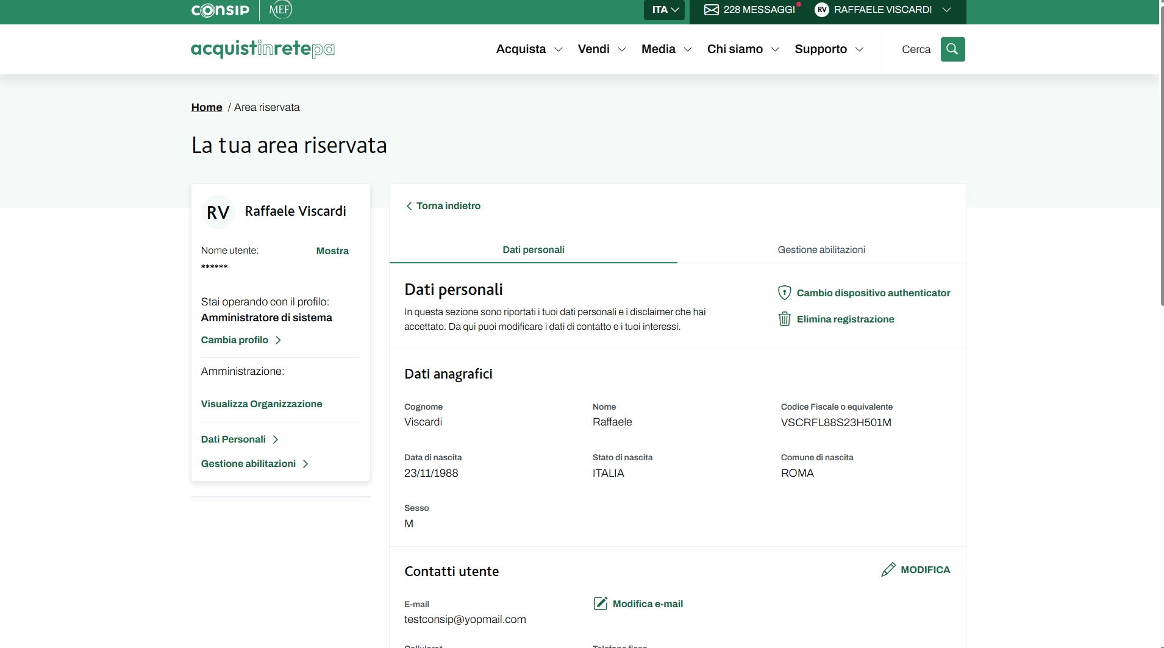The width and height of the screenshot is (1164, 648).
Task: Click the Consip logo in header
Action: [x=220, y=10]
